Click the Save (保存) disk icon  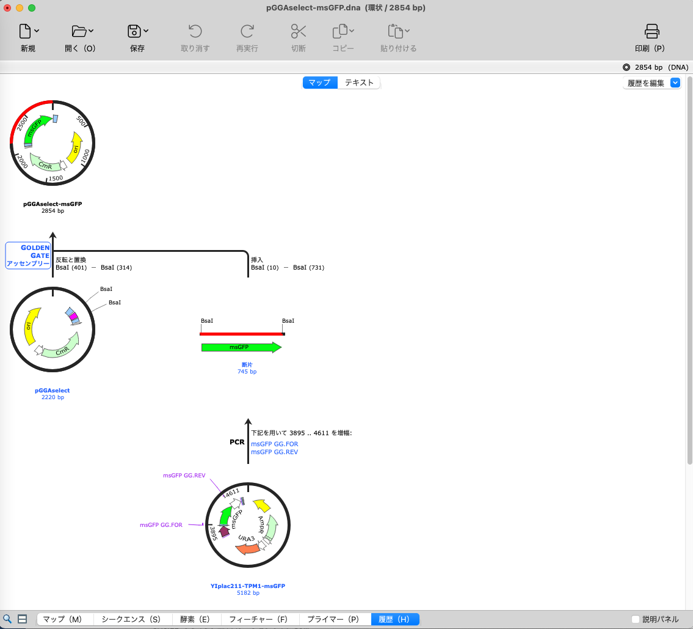[134, 31]
